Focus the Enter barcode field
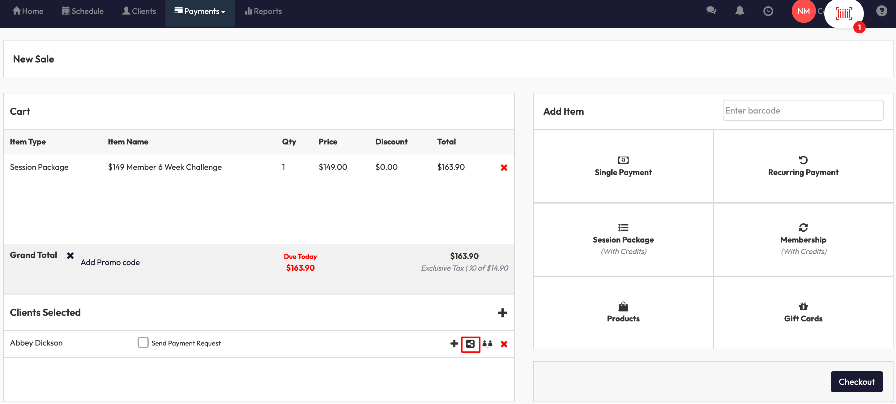Image resolution: width=896 pixels, height=404 pixels. [x=802, y=110]
